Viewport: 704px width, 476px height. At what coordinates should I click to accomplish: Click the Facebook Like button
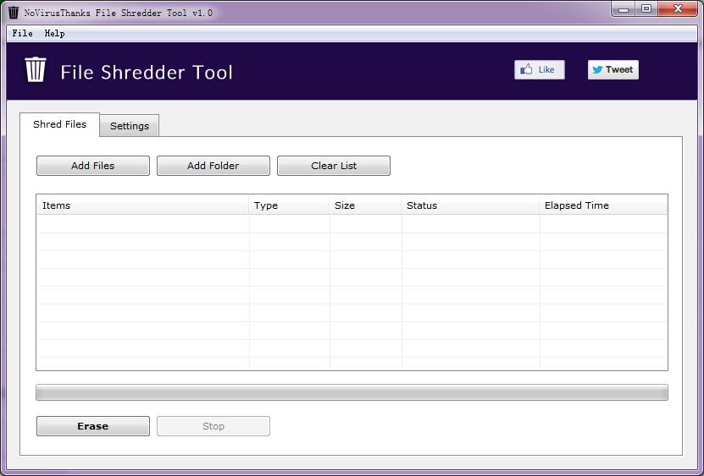[539, 69]
